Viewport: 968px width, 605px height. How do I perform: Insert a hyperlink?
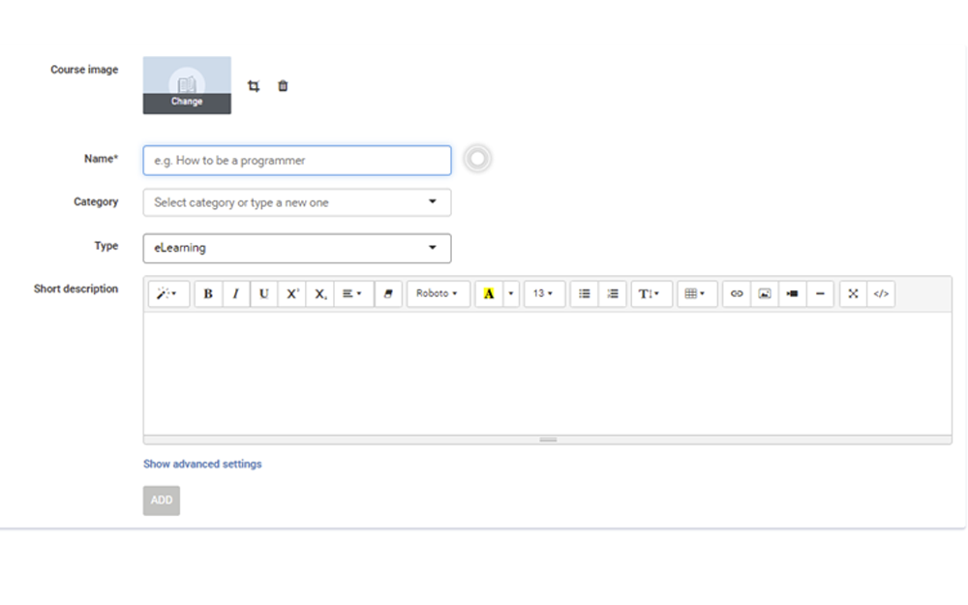coord(737,294)
